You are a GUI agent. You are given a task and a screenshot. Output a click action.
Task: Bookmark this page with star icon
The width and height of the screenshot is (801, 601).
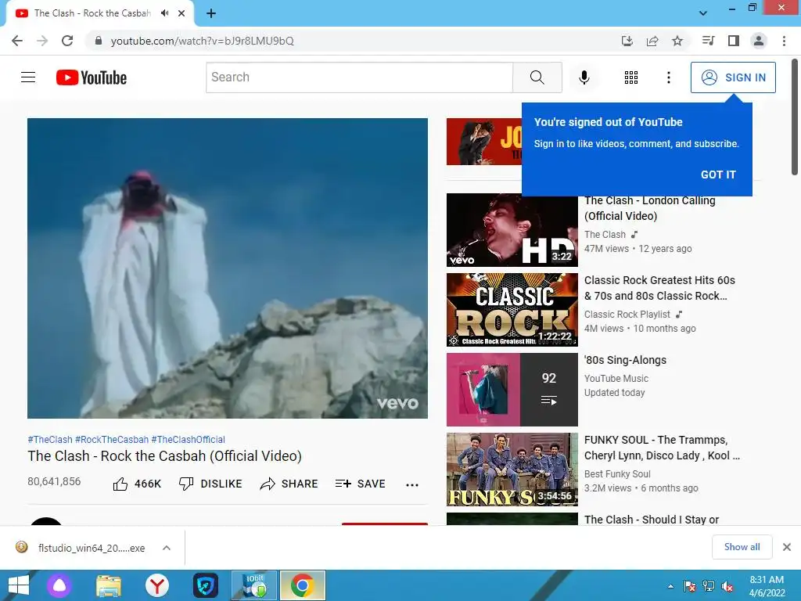coord(677,41)
